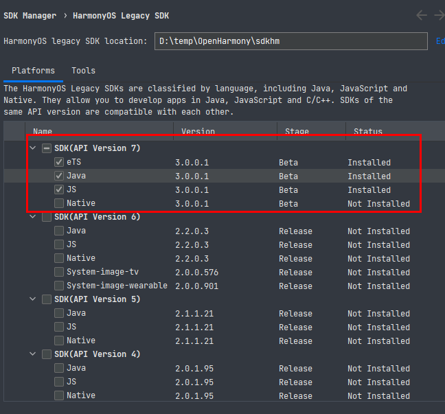Click the HarmonyOS legacy SDK location field
Screen dimensions: 445x414
[x=291, y=41]
